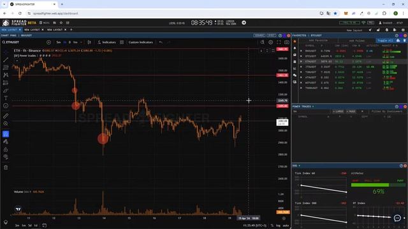The height and width of the screenshot is (229, 408).
Task: Select the 5m timeframe
Action: pos(59,42)
